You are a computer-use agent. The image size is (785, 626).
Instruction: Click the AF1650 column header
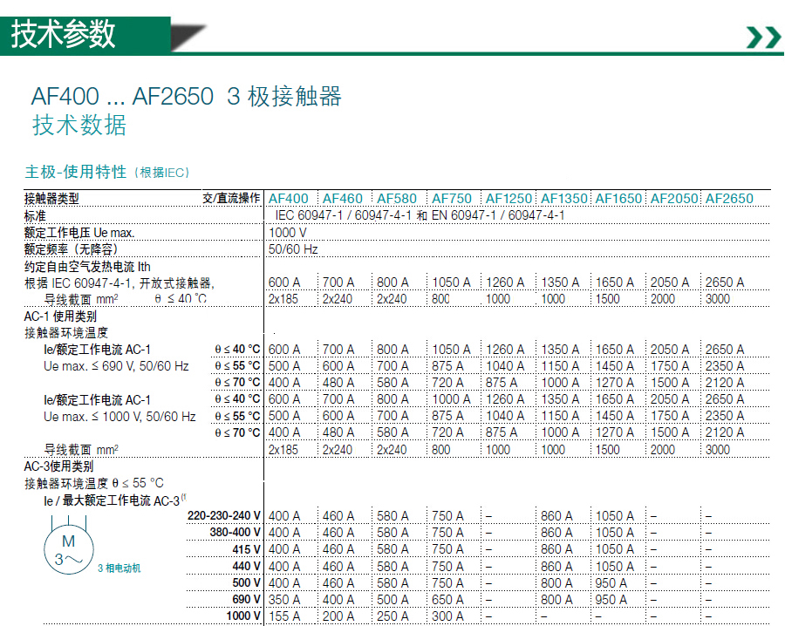tap(618, 199)
